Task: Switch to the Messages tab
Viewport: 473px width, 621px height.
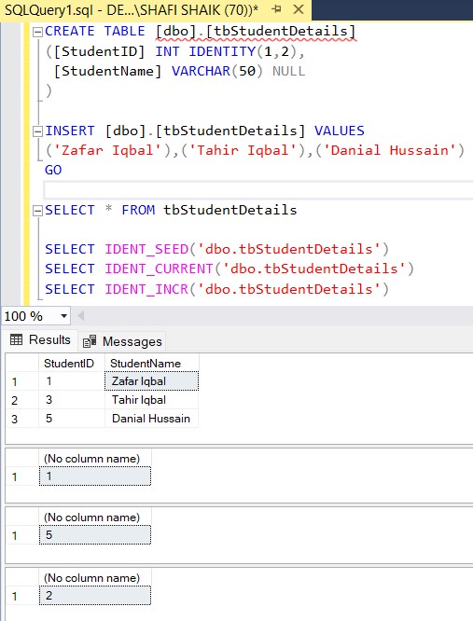Action: pos(122,341)
